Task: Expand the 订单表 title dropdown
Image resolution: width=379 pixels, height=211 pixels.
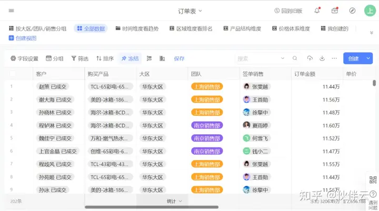Action: point(190,11)
